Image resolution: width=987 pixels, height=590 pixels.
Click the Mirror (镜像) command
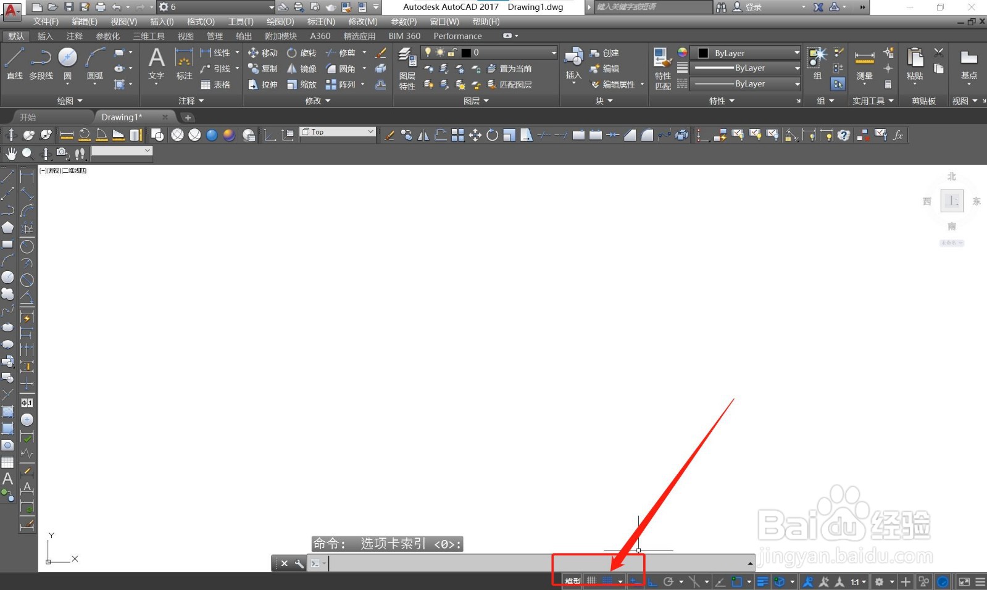[x=302, y=69]
